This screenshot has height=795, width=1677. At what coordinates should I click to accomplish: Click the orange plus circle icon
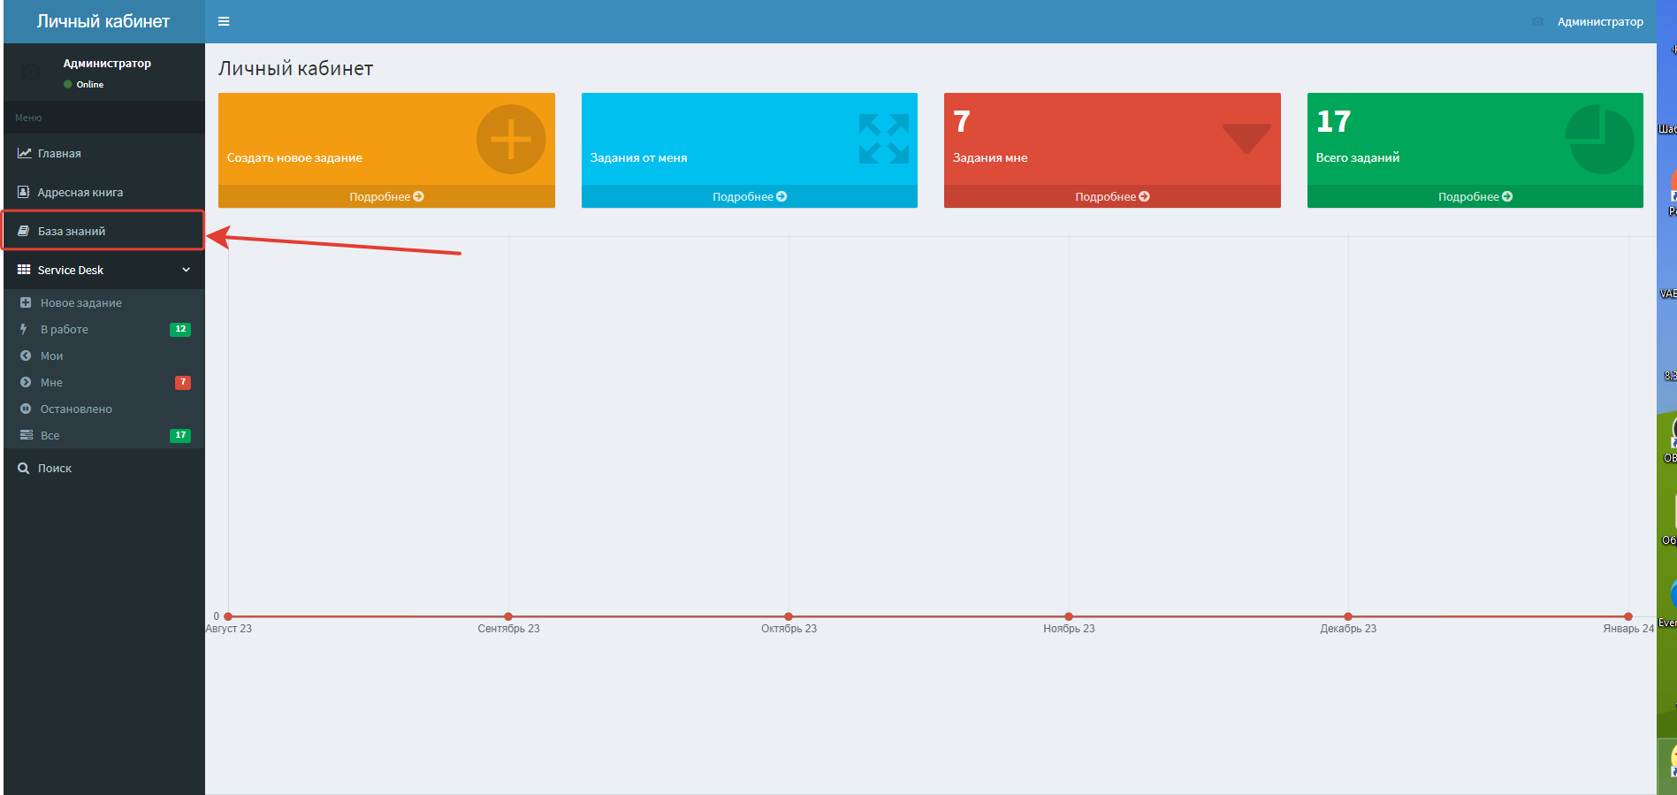click(510, 140)
